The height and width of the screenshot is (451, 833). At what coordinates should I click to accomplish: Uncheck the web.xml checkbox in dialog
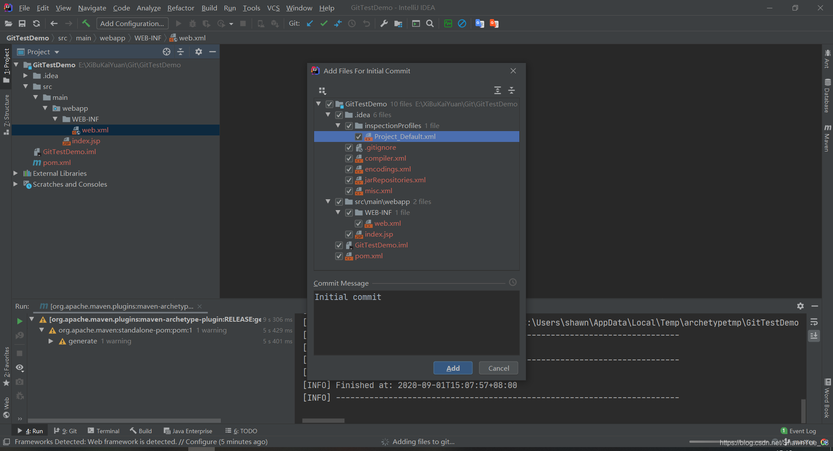[x=359, y=224]
